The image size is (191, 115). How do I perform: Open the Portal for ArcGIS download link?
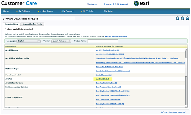104,75
